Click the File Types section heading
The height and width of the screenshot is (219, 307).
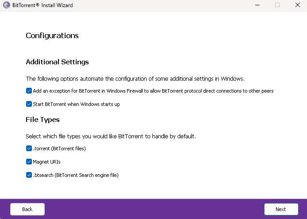(43, 119)
